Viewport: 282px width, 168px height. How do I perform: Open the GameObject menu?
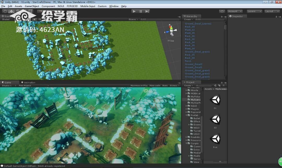[x=32, y=6]
